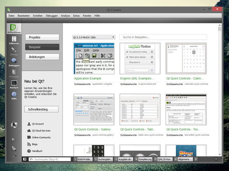Click the green Run play icon

(14, 140)
